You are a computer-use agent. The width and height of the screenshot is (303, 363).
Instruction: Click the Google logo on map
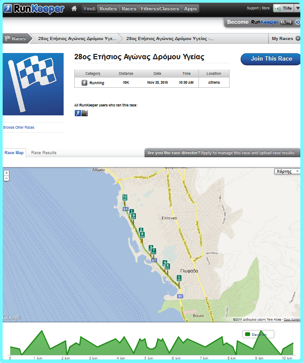point(12,318)
